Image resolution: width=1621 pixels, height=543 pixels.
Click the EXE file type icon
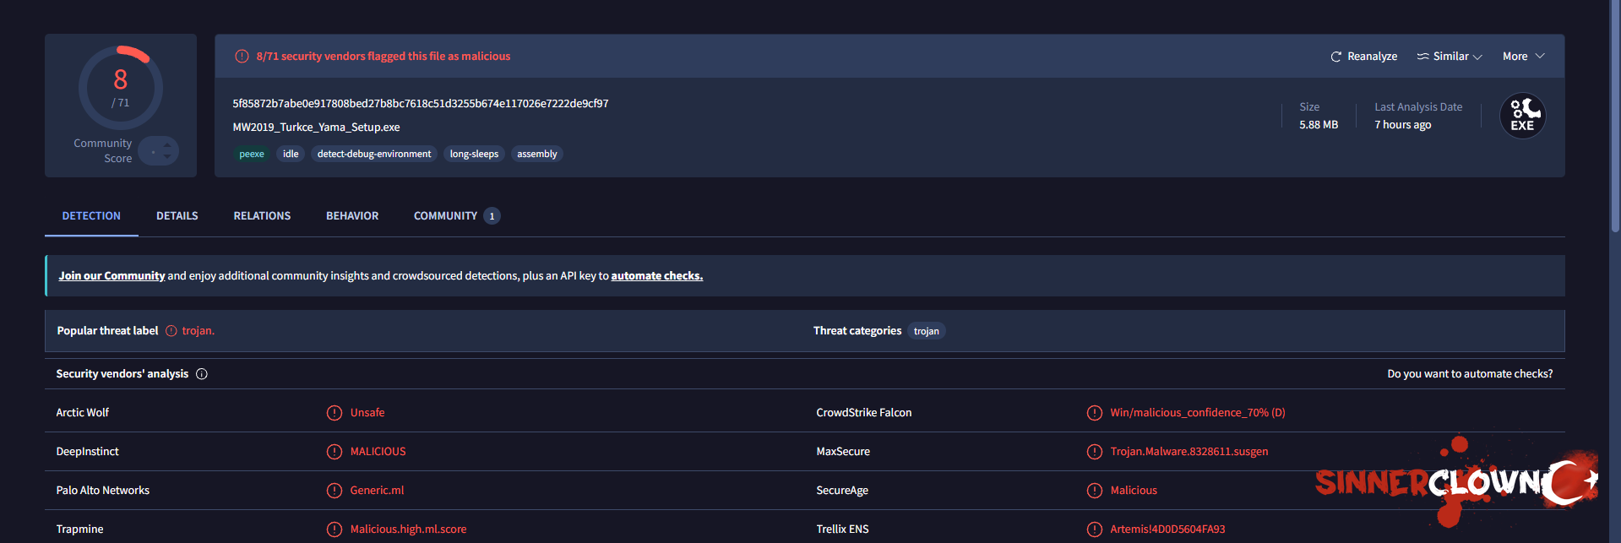click(x=1522, y=116)
